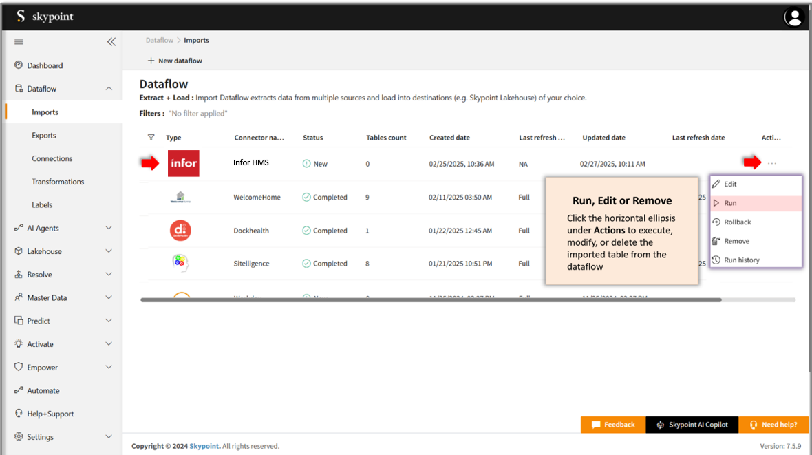This screenshot has height=455, width=812.
Task: Click the play icon beside Run
Action: [x=716, y=202]
